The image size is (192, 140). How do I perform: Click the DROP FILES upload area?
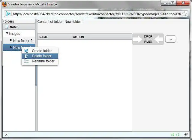coord(148,39)
